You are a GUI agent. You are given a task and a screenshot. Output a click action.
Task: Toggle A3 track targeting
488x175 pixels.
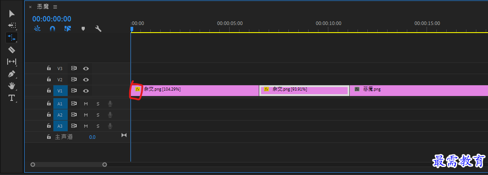[x=60, y=126]
